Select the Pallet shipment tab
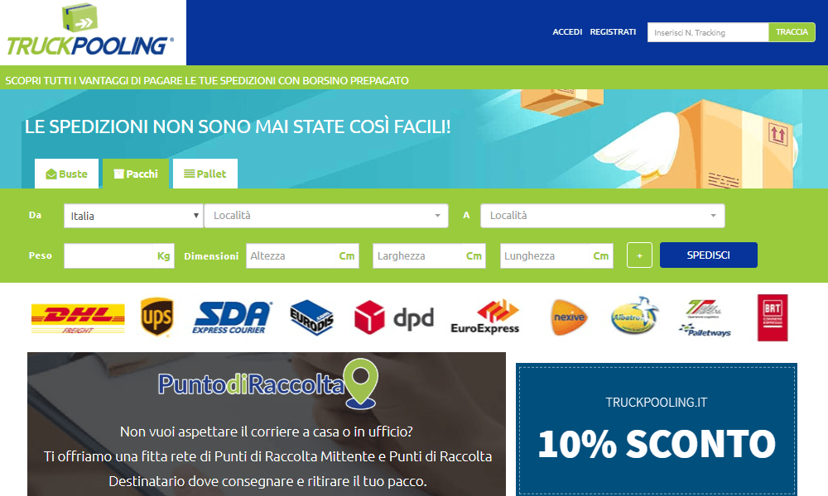This screenshot has width=828, height=496. click(x=205, y=174)
